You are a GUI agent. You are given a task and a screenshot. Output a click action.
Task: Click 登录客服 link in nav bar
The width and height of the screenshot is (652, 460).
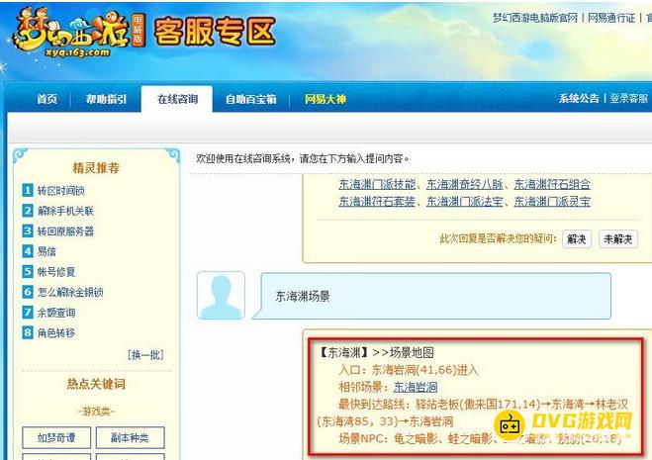[x=629, y=99]
